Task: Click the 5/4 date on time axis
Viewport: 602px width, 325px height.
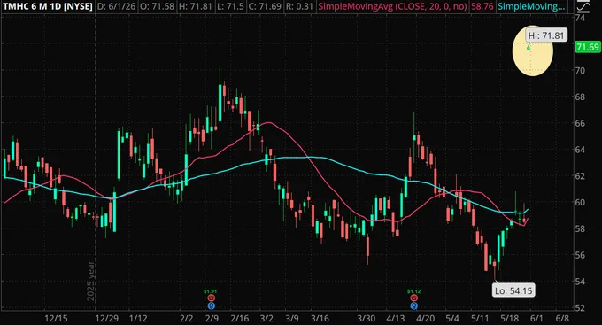Action: [452, 319]
